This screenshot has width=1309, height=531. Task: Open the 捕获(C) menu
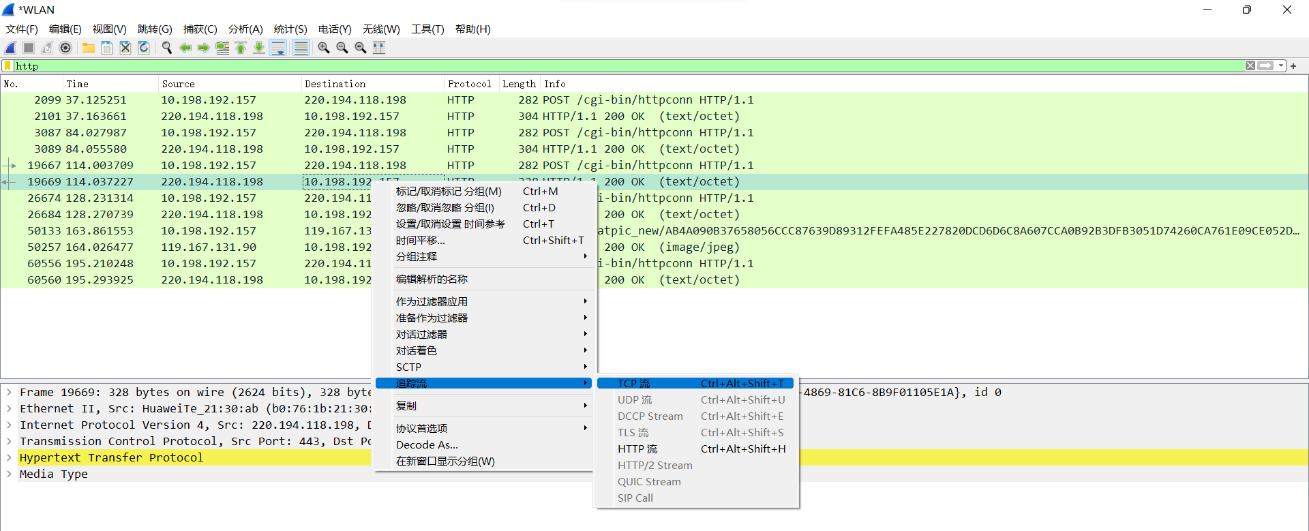tap(200, 29)
